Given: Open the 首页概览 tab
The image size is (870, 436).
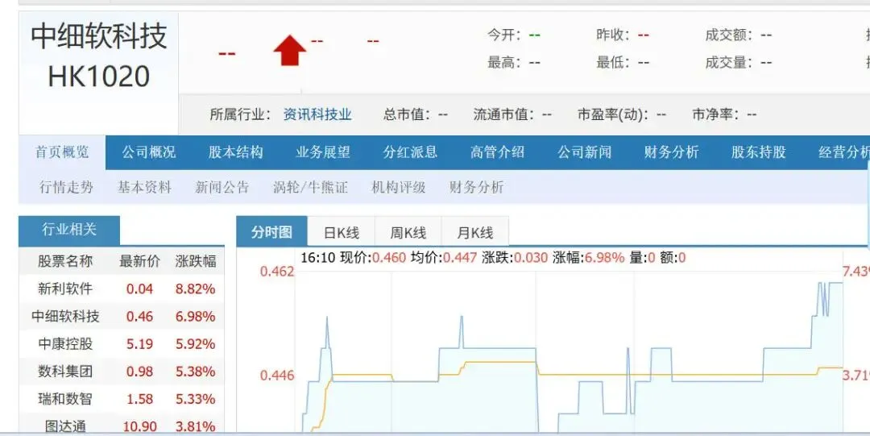Looking at the screenshot, I should (x=62, y=152).
